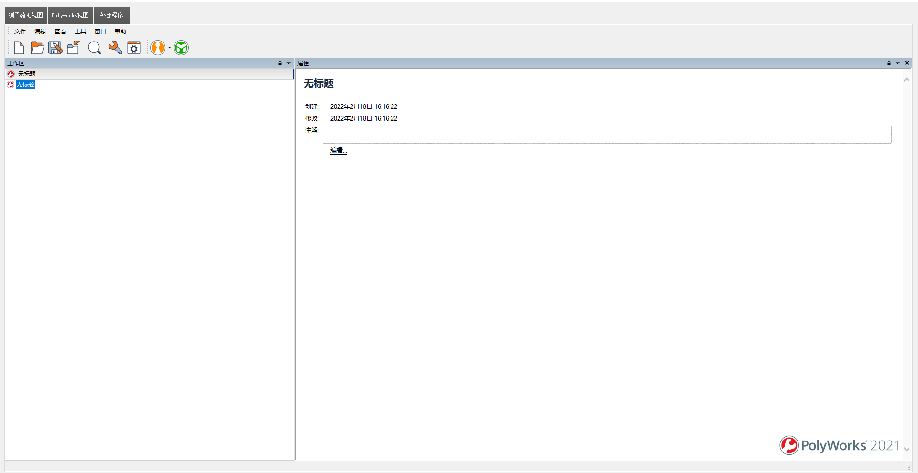Open the 文件 menu
918x473 pixels.
click(x=20, y=31)
